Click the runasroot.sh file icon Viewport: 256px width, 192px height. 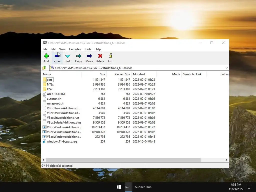click(44, 103)
